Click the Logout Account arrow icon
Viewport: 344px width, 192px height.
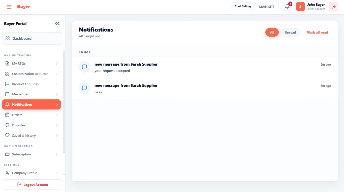[19, 185]
